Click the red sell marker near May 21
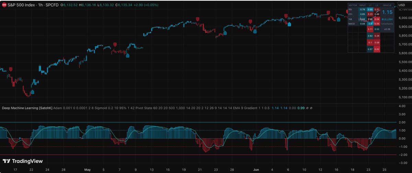 pyautogui.click(x=197, y=19)
